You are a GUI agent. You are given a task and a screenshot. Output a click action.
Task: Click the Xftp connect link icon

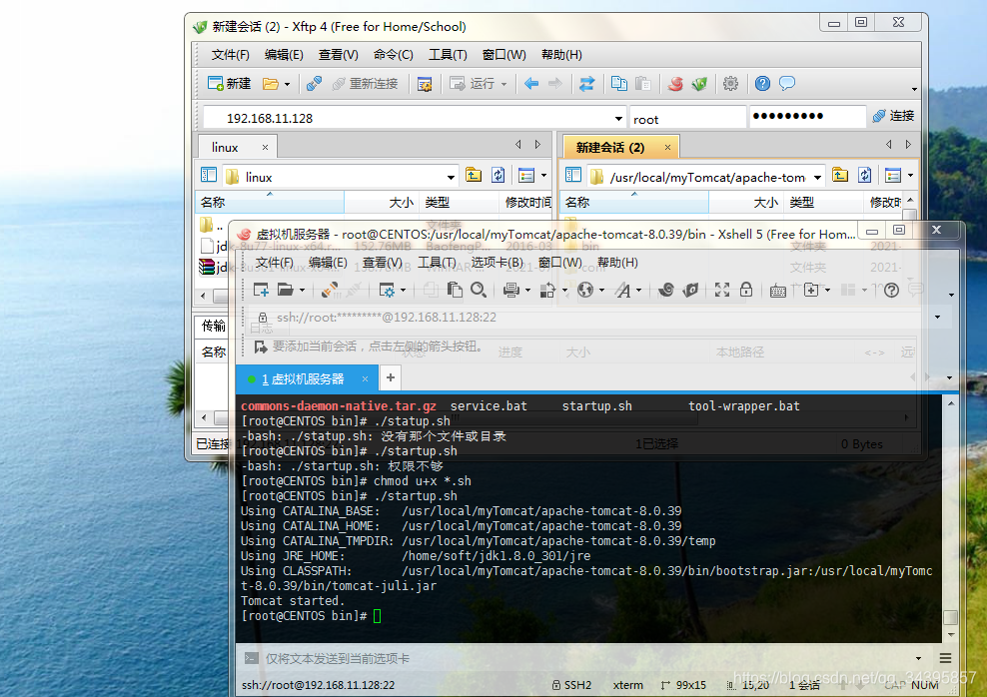point(314,84)
